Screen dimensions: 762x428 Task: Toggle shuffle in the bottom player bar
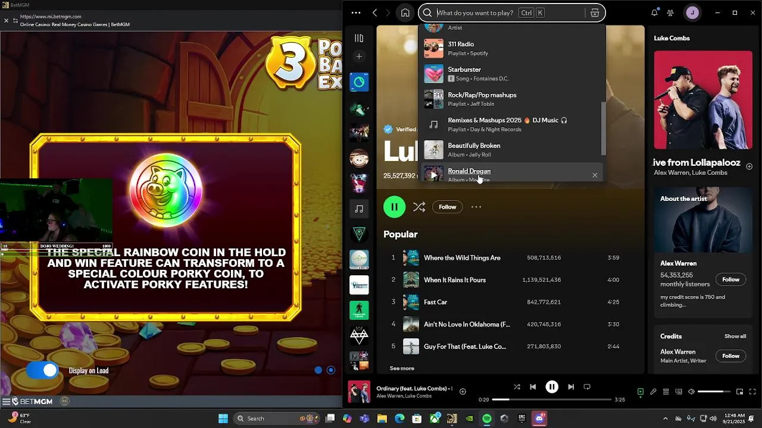[x=517, y=387]
